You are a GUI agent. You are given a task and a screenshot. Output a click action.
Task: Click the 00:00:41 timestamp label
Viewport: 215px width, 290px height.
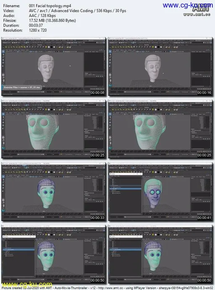coord(204,218)
